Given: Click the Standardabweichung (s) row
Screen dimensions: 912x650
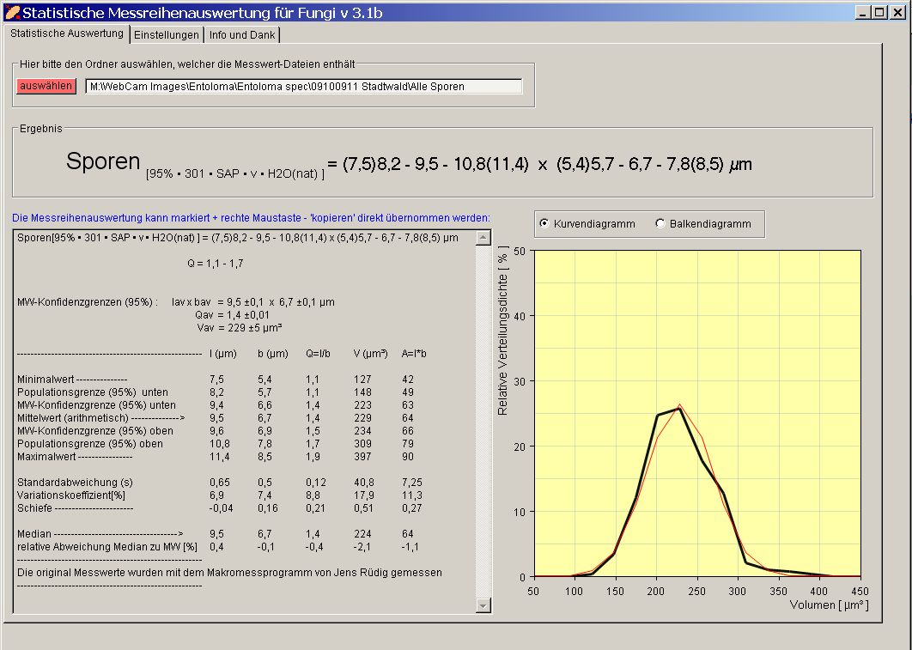Looking at the screenshot, I should pos(76,483).
